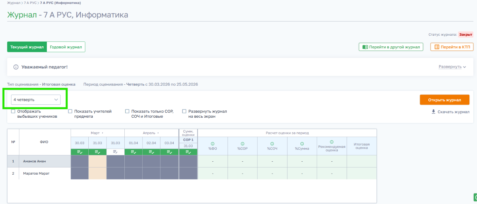Toggle Показать только СОР, СОЧ и Итоговые
The width and height of the screenshot is (477, 204).
pyautogui.click(x=127, y=111)
